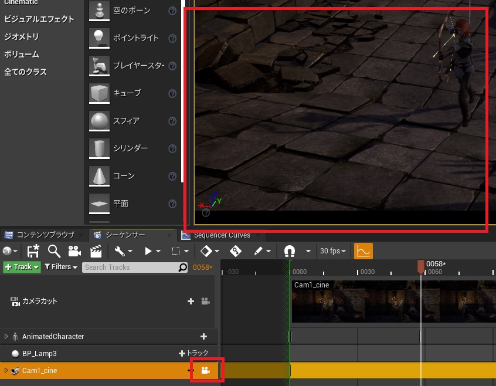496x386 pixels.
Task: Open the ジオメトリ category
Action: pyautogui.click(x=21, y=37)
